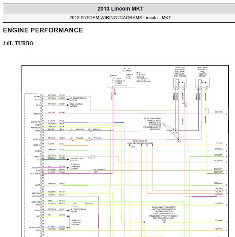Image resolution: width=235 pixels, height=237 pixels.
Task: Click the 'WHT/VIO' wire label at pin 16
Action: click(51, 138)
